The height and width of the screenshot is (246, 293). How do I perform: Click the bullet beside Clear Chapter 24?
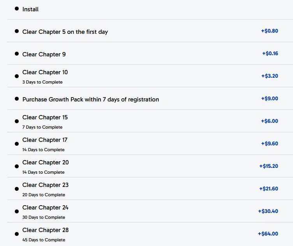coord(17,211)
